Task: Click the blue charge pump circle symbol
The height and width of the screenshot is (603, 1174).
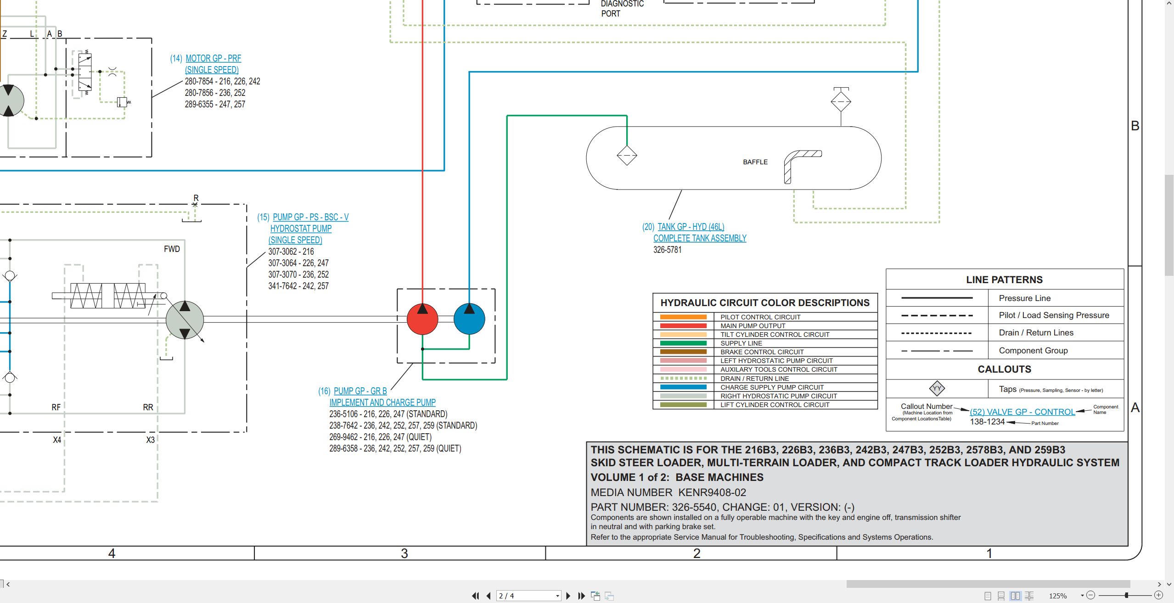Action: 469,319
